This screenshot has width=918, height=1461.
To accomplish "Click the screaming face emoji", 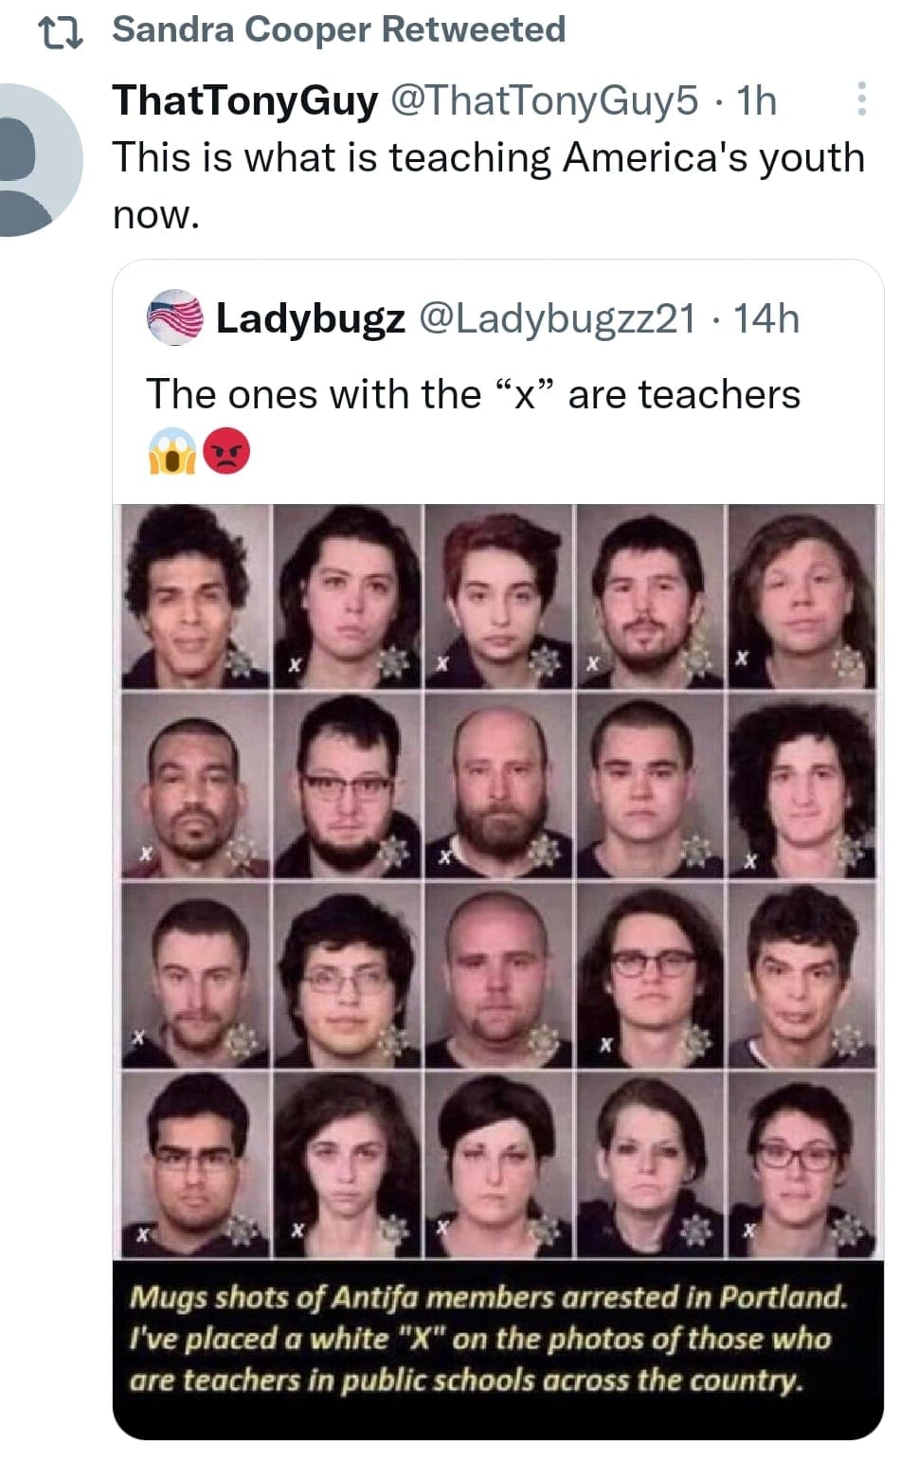I will pyautogui.click(x=171, y=450).
